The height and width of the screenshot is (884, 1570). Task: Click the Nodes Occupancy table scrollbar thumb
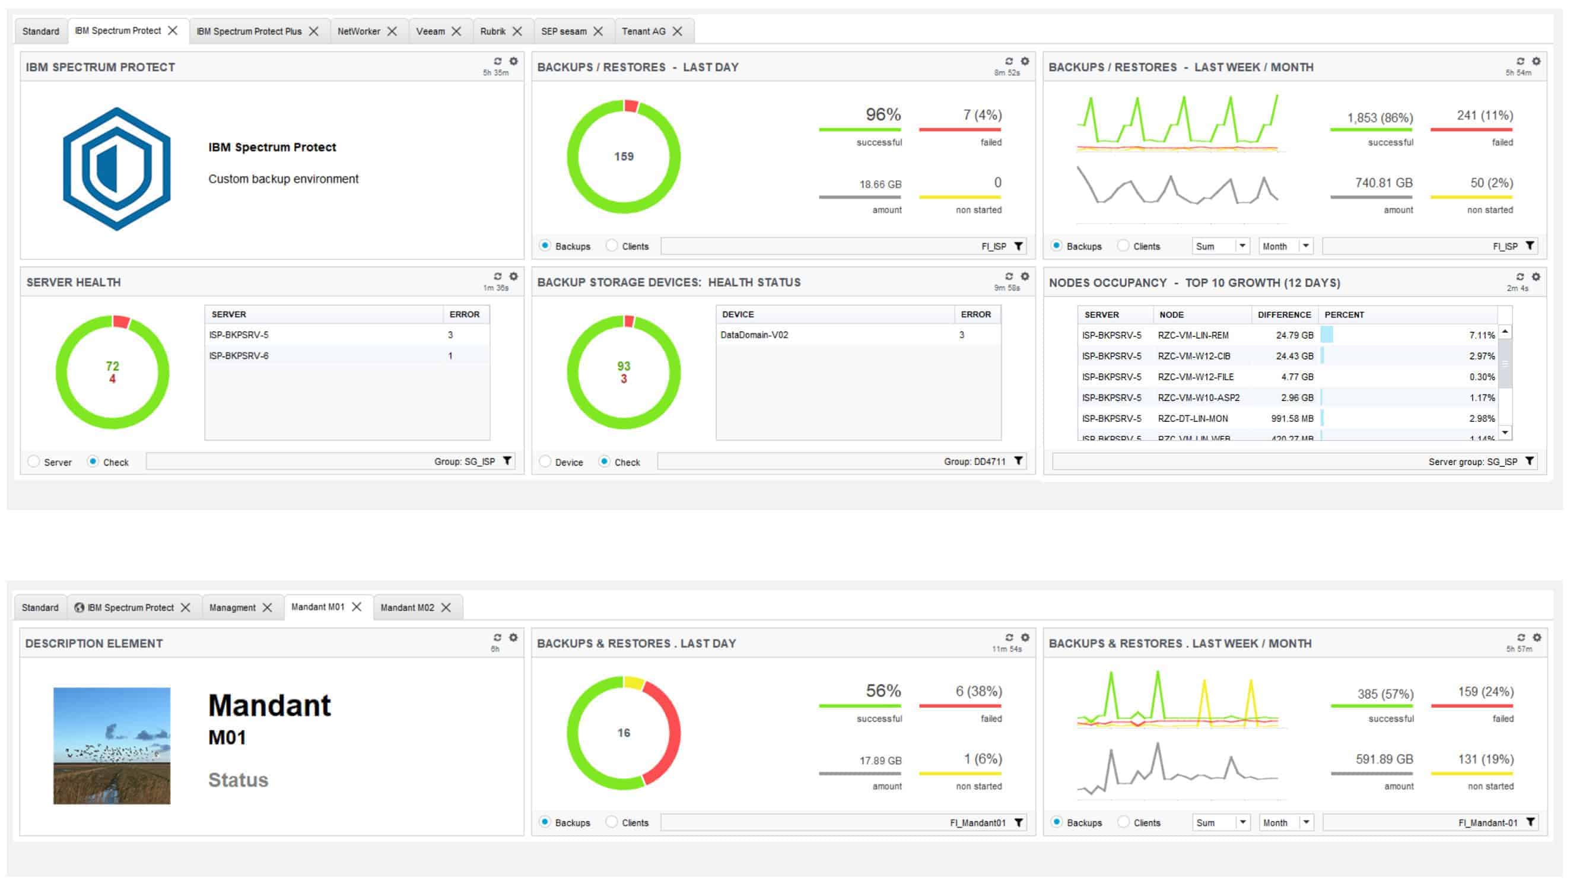tap(1505, 364)
